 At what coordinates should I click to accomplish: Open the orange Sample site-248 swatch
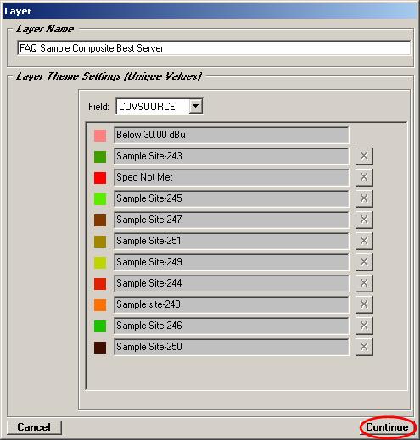[x=100, y=305]
